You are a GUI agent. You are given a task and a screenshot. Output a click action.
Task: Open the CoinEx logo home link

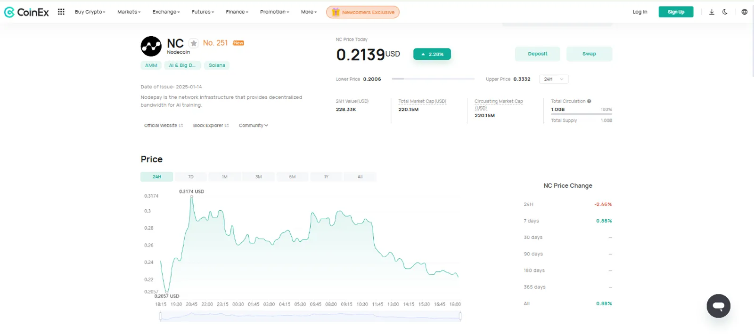(26, 12)
